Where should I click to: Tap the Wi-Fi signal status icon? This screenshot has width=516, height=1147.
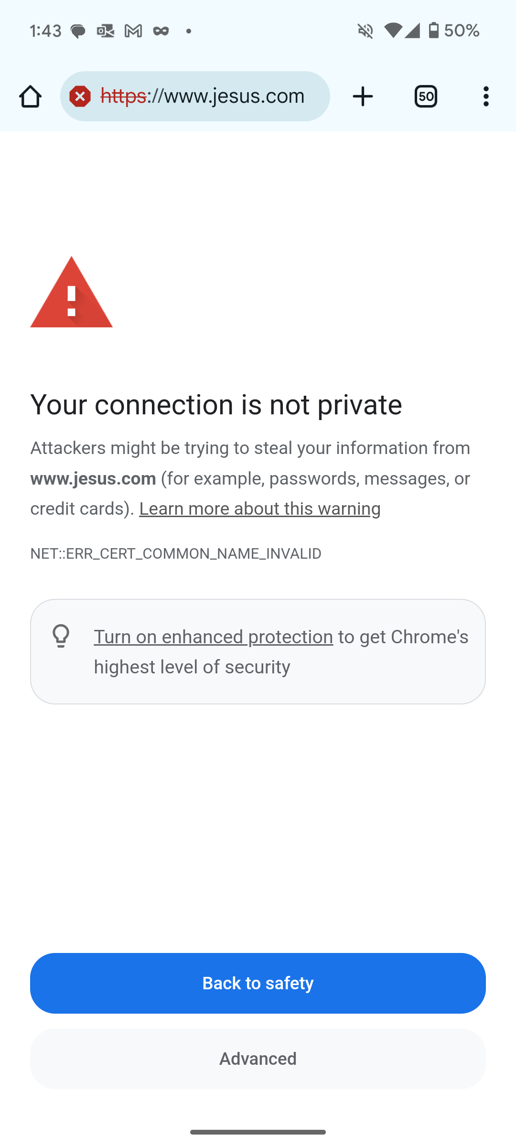[393, 31]
